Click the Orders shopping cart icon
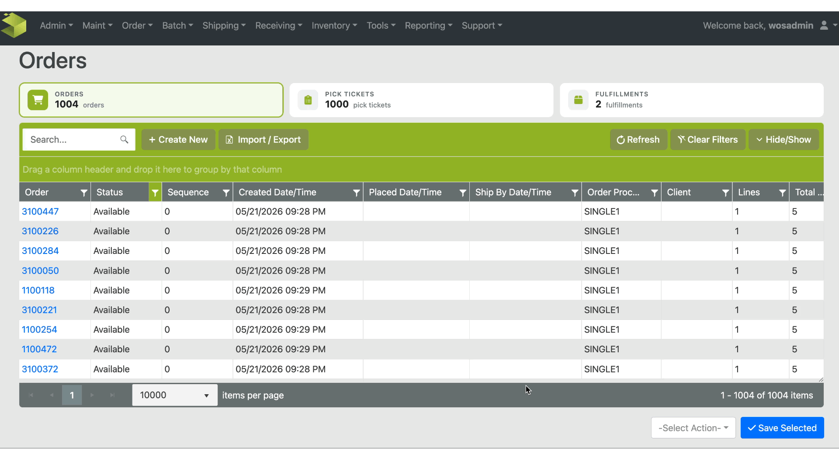Viewport: 839px width, 472px height. [x=38, y=100]
